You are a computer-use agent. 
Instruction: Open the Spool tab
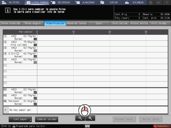point(99,23)
